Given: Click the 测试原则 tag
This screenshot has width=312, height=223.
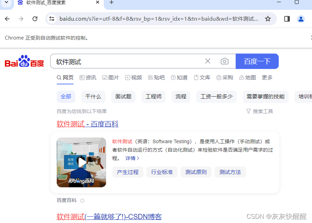Looking at the screenshot, I should [x=196, y=172].
